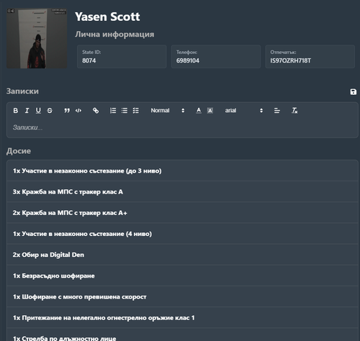The height and width of the screenshot is (341, 360).
Task: Toggle underline formatting in notes editor
Action: (38, 111)
